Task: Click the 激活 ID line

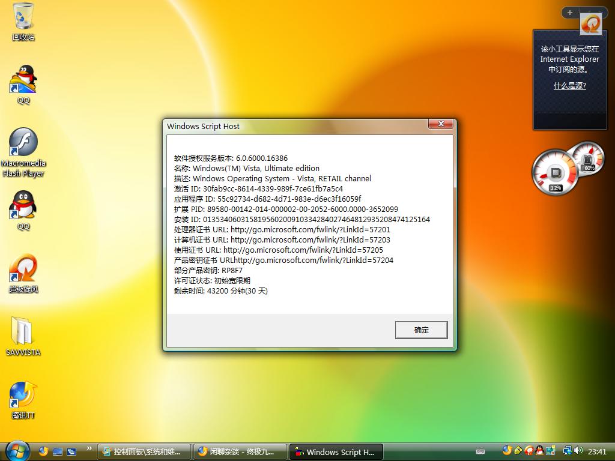Action: click(x=258, y=188)
